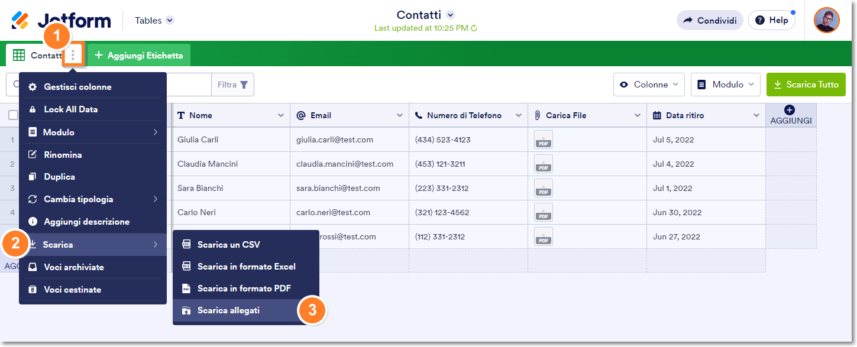The width and height of the screenshot is (857, 347).
Task: Open the Colonne dropdown
Action: pyautogui.click(x=649, y=85)
